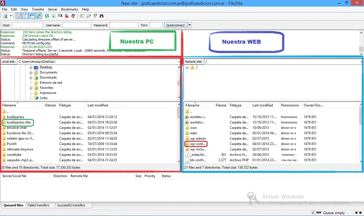Select Impresoras folder in local tree

[48, 93]
